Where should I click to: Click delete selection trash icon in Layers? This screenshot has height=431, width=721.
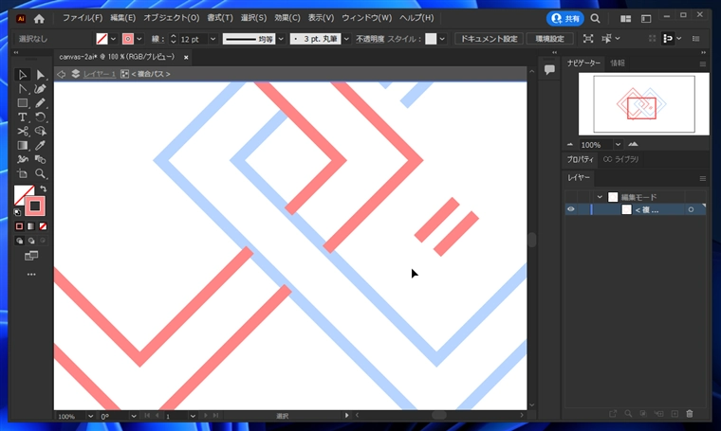[690, 414]
